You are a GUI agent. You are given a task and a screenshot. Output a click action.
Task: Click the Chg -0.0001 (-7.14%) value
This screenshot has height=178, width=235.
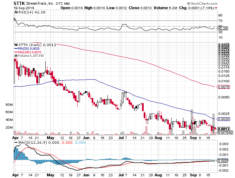click(196, 8)
